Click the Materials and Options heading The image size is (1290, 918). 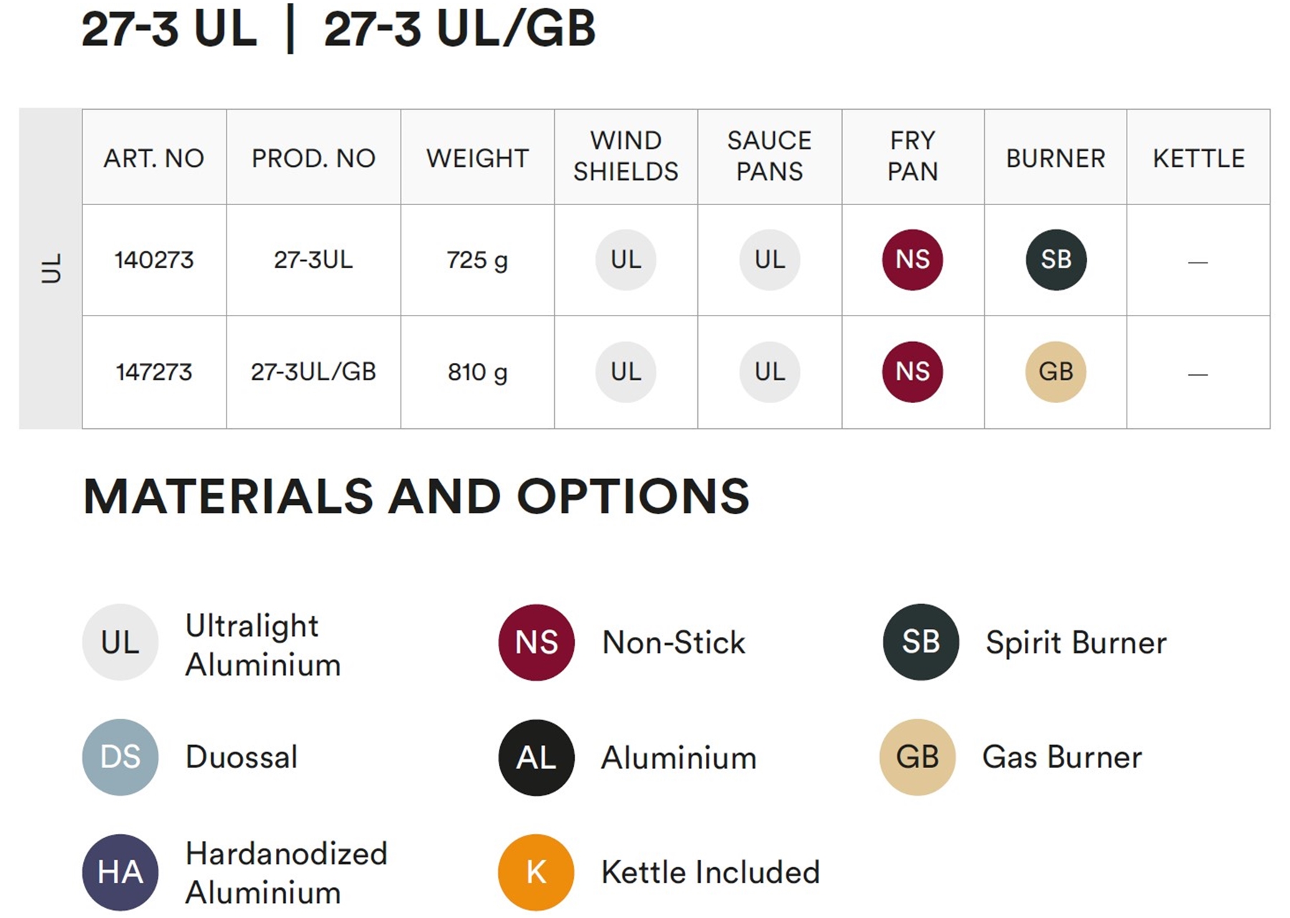(416, 496)
